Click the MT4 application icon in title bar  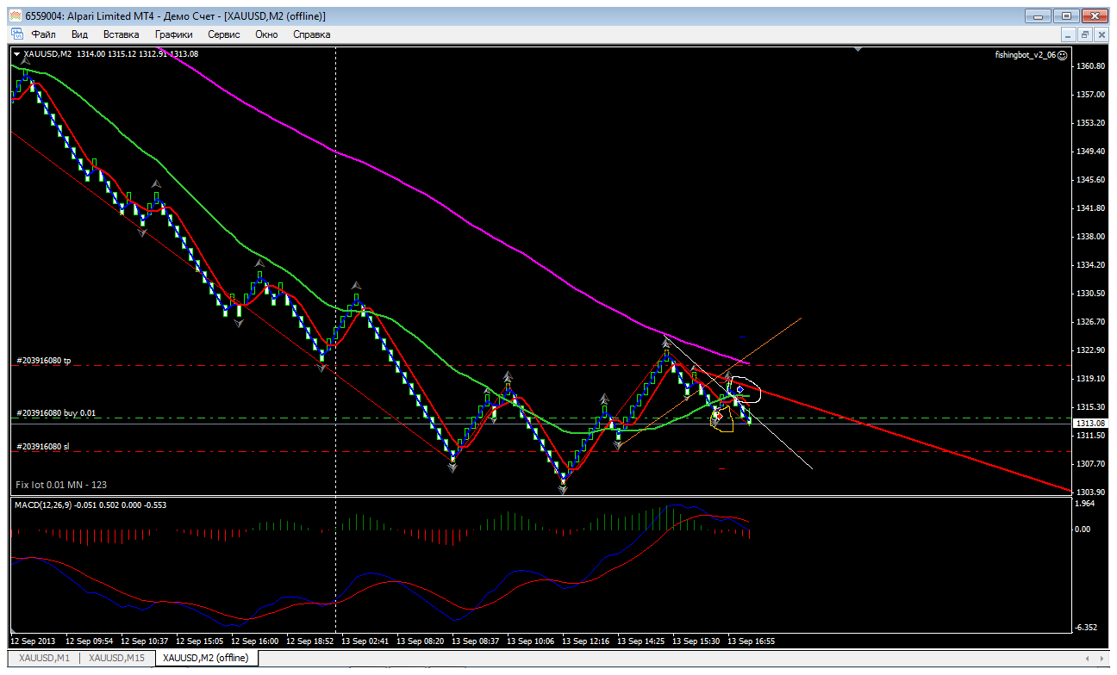[15, 15]
